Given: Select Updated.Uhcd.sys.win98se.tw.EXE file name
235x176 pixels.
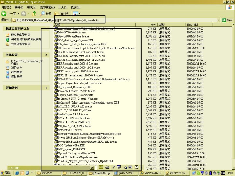Looking at the screenshot, I should coord(77,153).
